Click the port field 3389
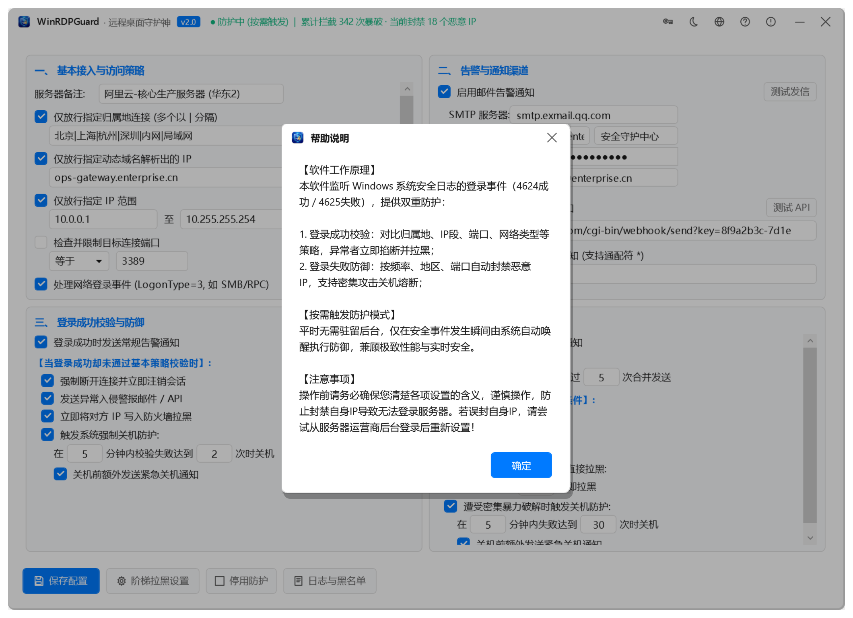 (152, 261)
